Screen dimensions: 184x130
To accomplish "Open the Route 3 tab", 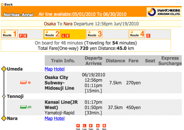I will (x=95, y=34).
